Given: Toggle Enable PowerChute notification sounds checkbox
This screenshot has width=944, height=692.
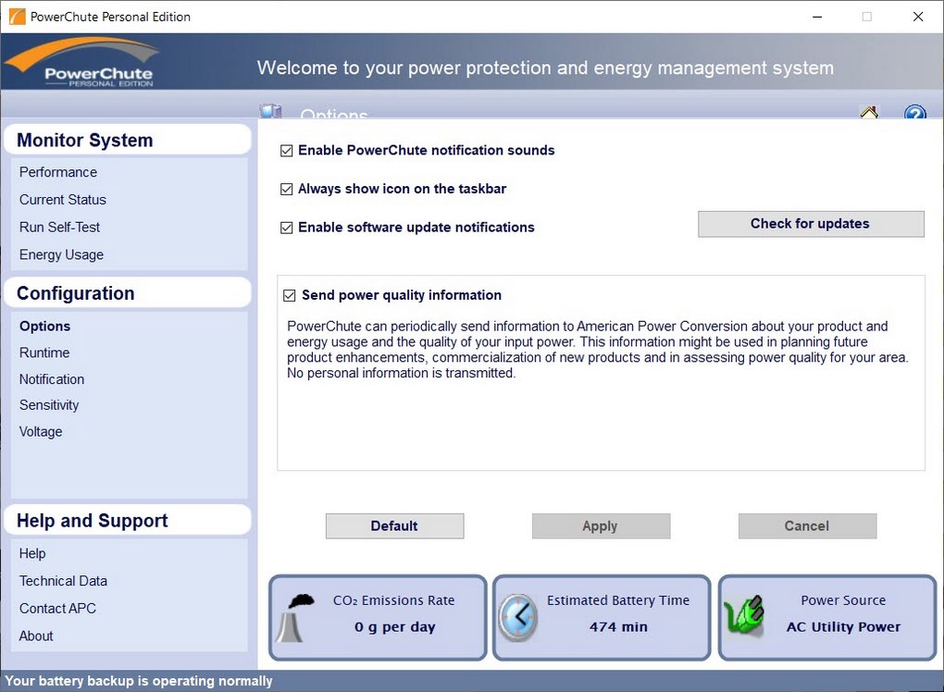Looking at the screenshot, I should click(287, 151).
